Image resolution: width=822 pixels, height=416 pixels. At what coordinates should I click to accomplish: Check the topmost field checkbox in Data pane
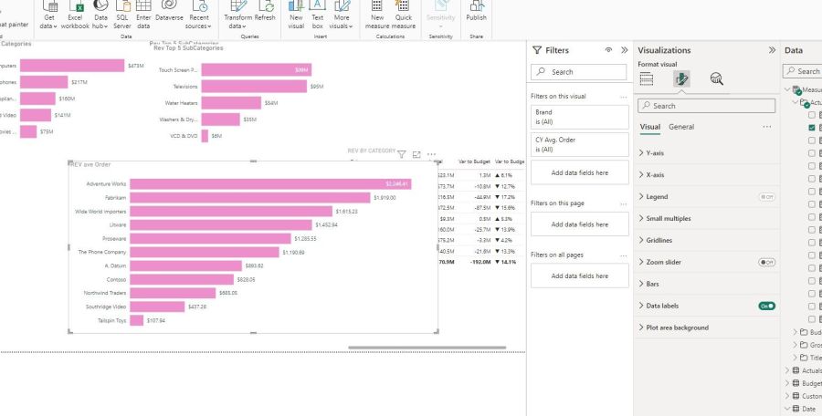[x=812, y=115]
